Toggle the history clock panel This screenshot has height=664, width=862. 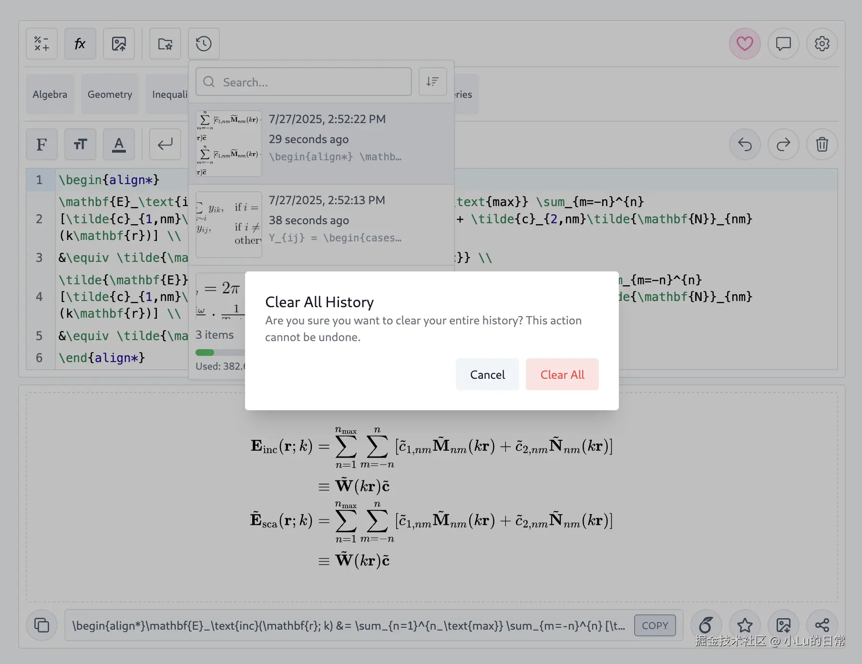[x=204, y=44]
